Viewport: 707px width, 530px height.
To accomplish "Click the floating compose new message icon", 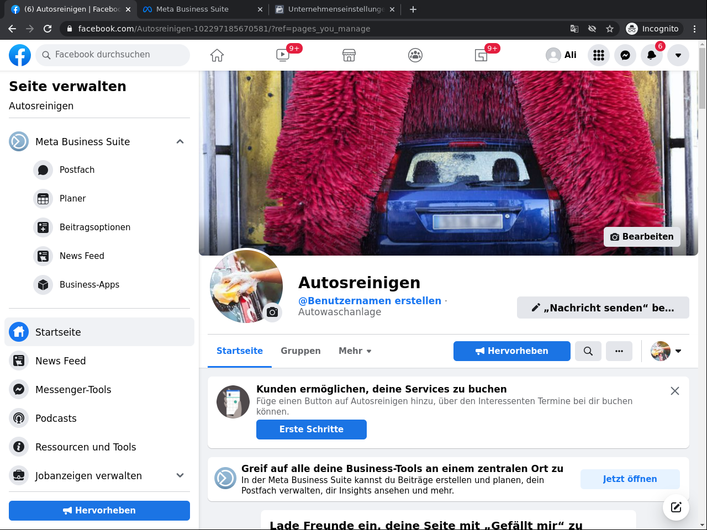I will pyautogui.click(x=676, y=507).
